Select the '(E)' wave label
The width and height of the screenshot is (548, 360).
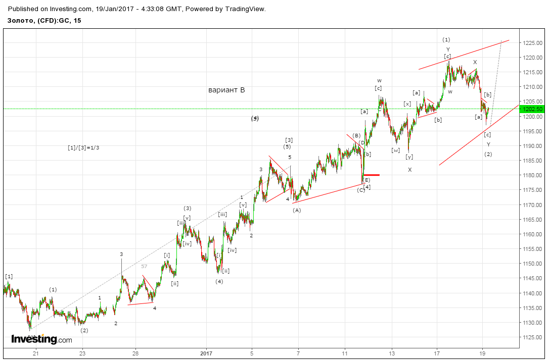pos(366,180)
